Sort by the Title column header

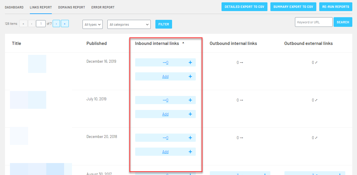pos(16,43)
